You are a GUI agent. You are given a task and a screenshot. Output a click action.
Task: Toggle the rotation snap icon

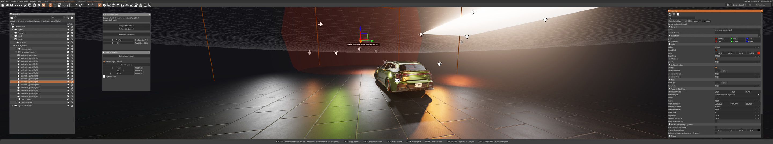[81, 5]
